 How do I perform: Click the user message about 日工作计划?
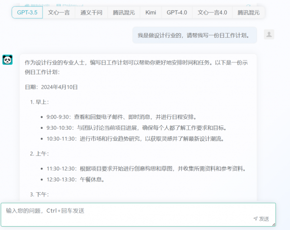[195, 35]
